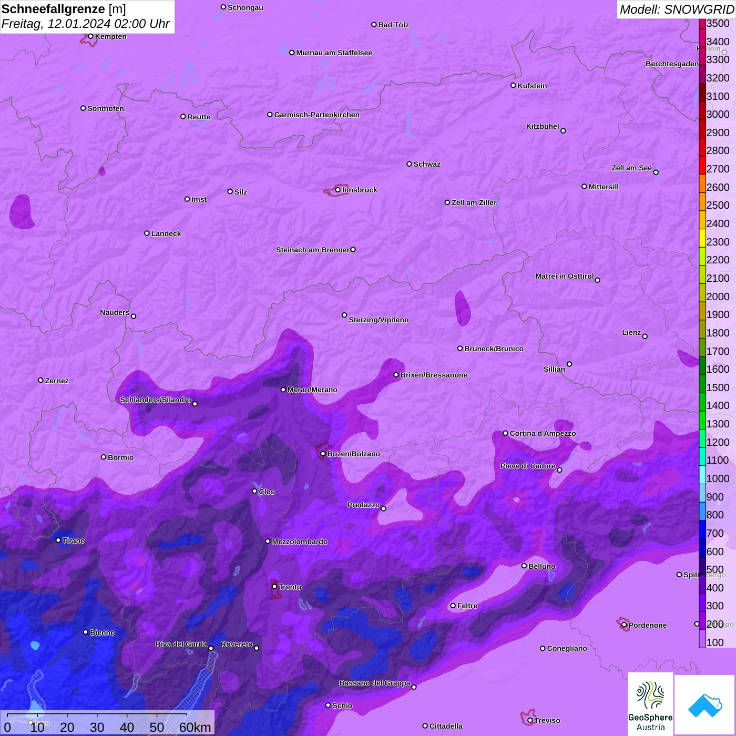Click the distance scale bar ending at 60km
736x736 pixels.
(x=107, y=723)
